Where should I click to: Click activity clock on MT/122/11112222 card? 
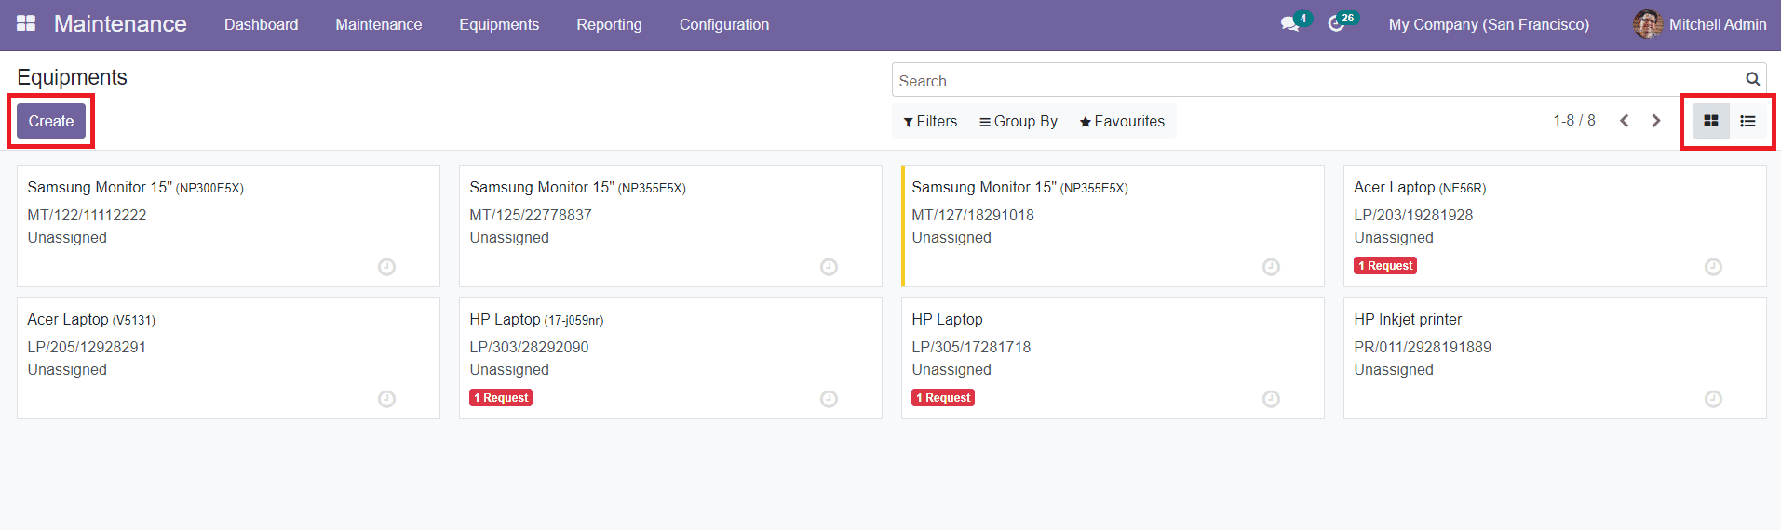[x=386, y=267]
